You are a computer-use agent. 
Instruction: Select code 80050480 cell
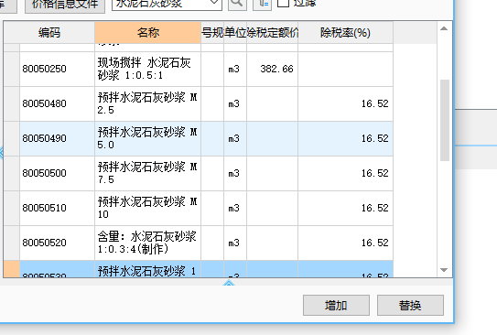pos(57,103)
